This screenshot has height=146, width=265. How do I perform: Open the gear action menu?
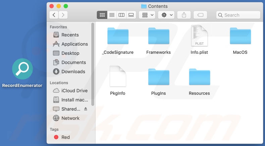pyautogui.click(x=166, y=15)
